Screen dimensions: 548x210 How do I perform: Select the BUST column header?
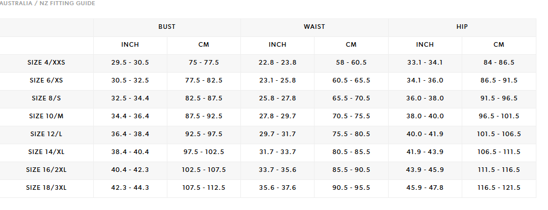167,27
